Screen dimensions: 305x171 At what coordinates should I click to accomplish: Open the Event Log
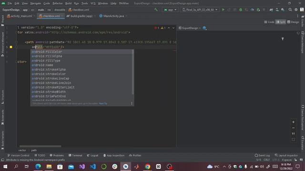[x=262, y=155]
